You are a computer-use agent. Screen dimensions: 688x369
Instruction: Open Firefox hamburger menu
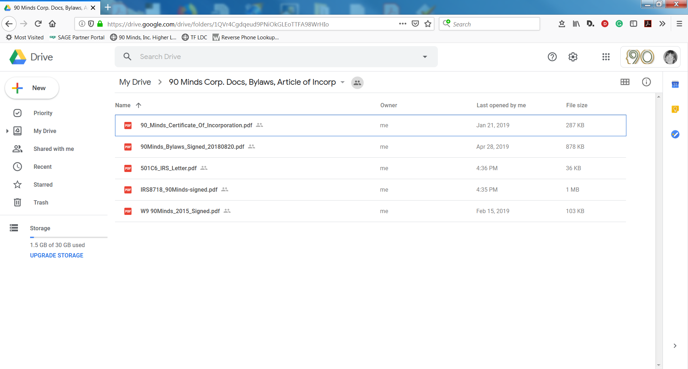(x=679, y=24)
